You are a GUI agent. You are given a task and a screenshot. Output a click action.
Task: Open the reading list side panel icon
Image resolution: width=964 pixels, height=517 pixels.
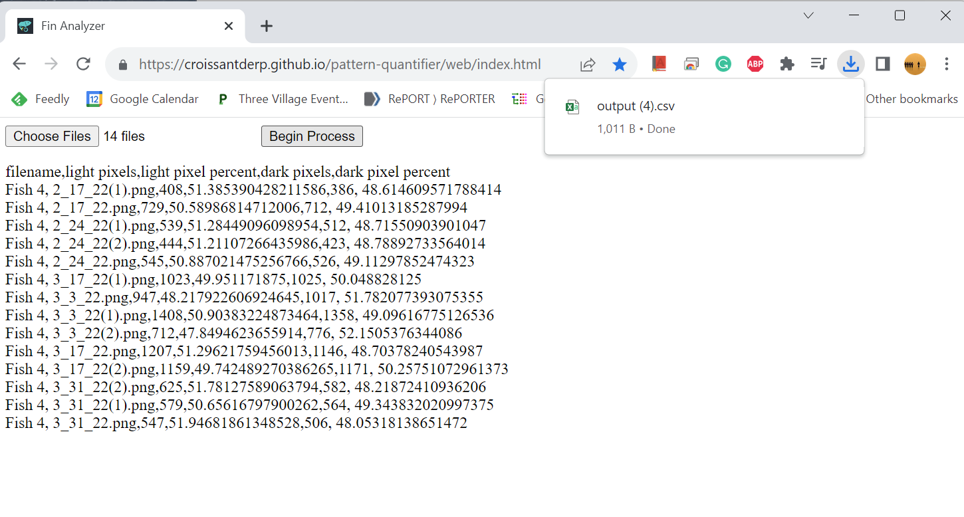tap(882, 64)
